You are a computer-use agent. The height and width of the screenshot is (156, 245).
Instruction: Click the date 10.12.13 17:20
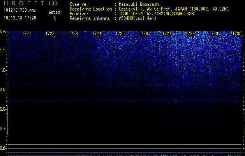pos(20,18)
